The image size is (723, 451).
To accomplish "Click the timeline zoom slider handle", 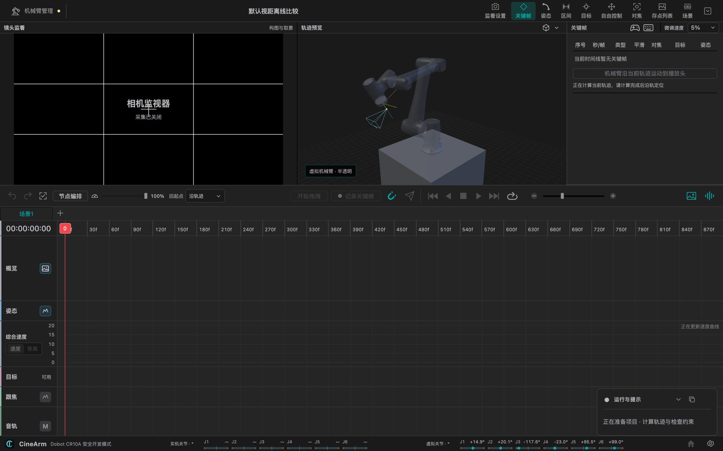I will 562,196.
